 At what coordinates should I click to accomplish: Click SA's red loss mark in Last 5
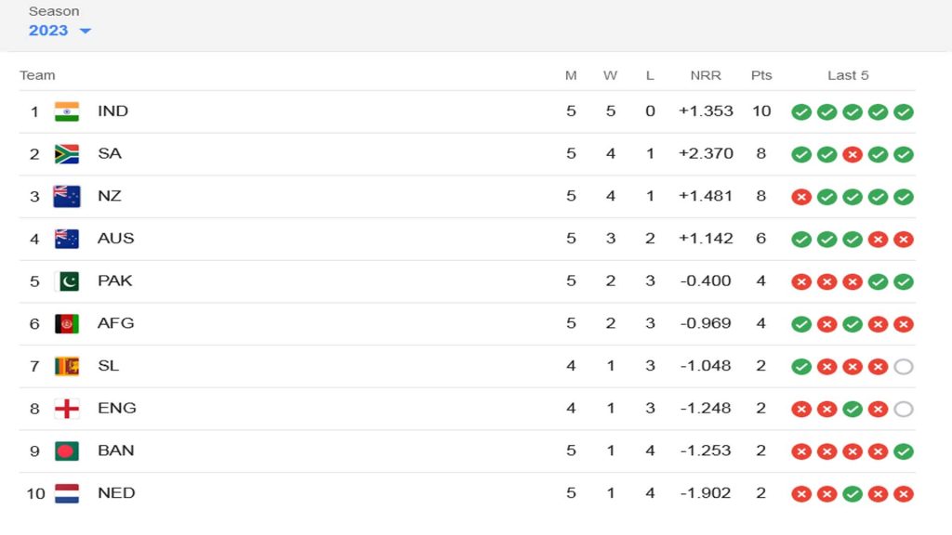[x=853, y=155]
